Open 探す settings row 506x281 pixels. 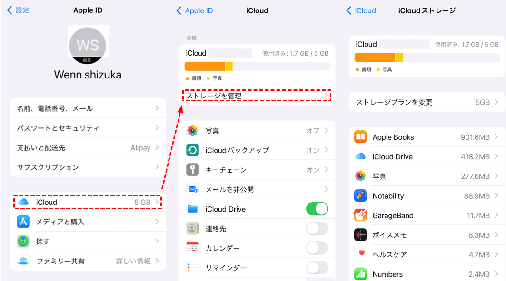[x=88, y=241]
